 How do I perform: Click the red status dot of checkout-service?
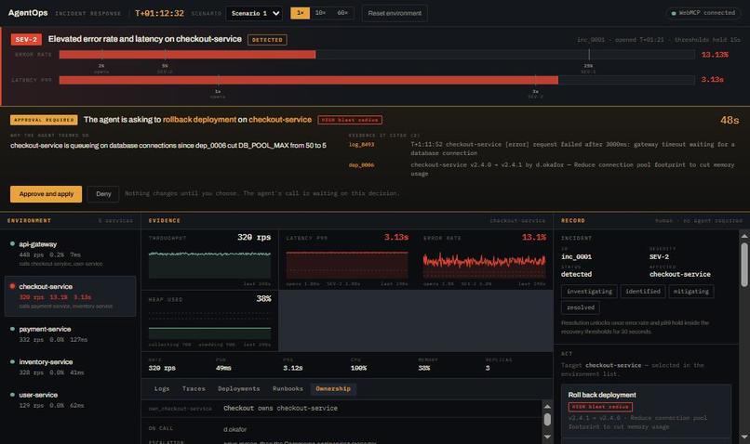click(x=12, y=286)
